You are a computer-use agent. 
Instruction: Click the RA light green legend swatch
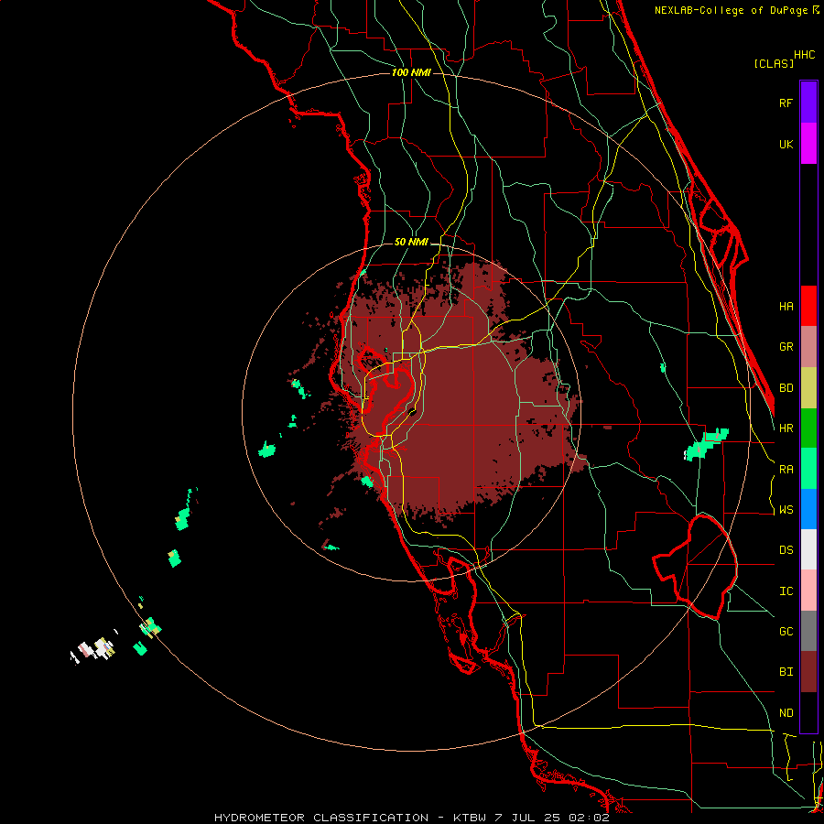[x=808, y=469]
